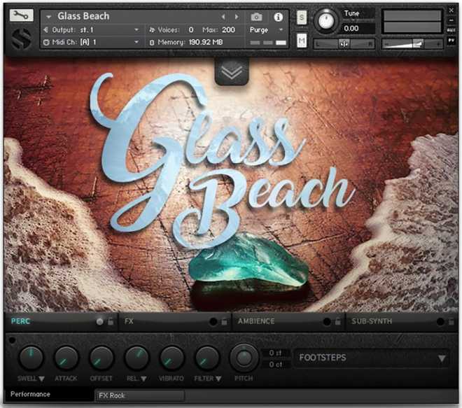This screenshot has height=408, width=462.
Task: Solo the instrument with S button
Action: 302,17
